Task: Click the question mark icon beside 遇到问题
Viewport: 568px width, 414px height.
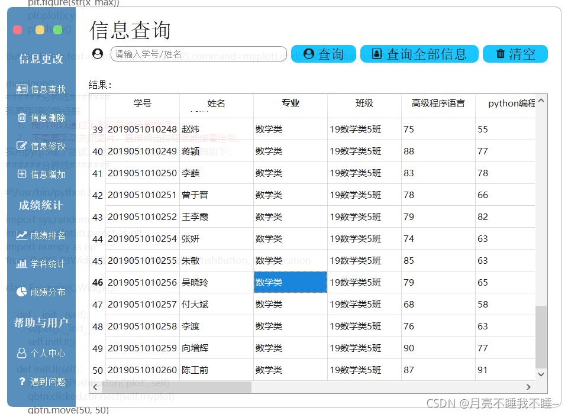Action: (22, 381)
